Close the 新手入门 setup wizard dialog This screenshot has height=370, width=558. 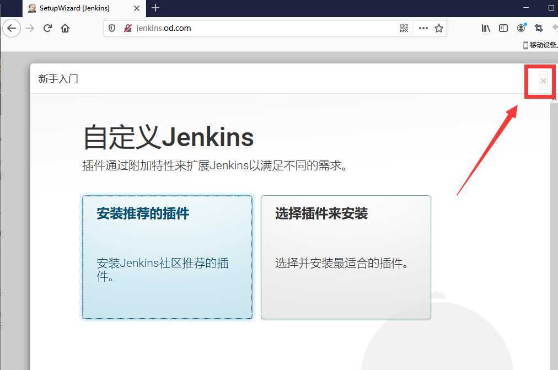[543, 81]
